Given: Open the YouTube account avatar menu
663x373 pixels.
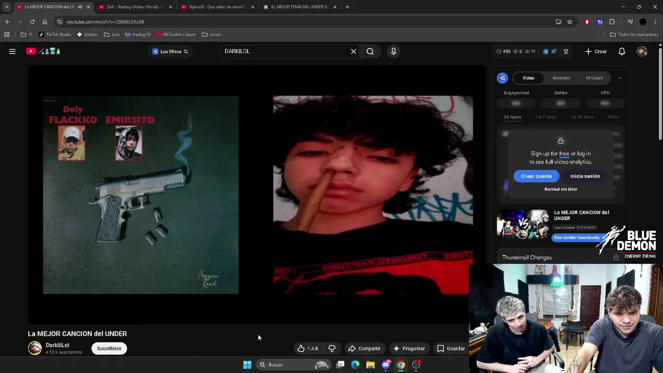Looking at the screenshot, I should coord(642,51).
